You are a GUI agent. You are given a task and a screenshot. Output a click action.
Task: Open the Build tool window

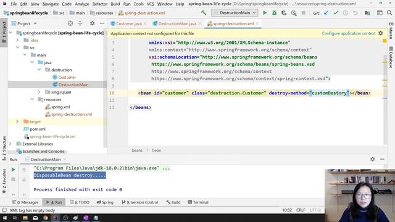point(173,202)
